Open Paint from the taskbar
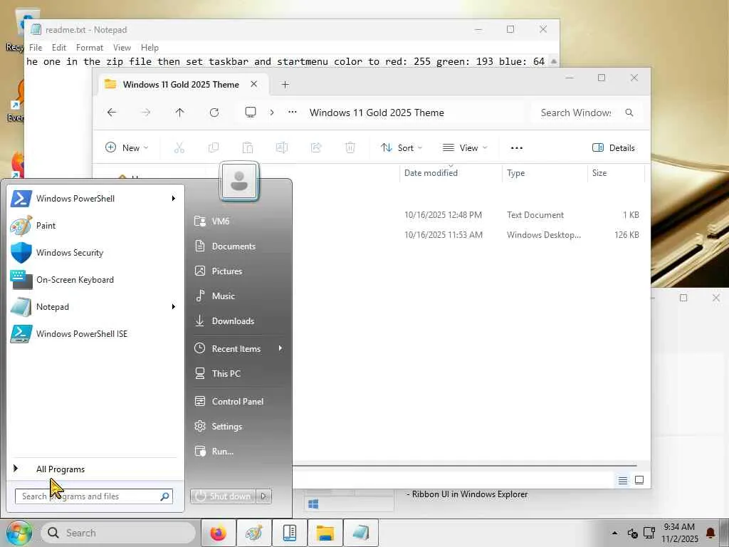This screenshot has width=729, height=547. (254, 533)
